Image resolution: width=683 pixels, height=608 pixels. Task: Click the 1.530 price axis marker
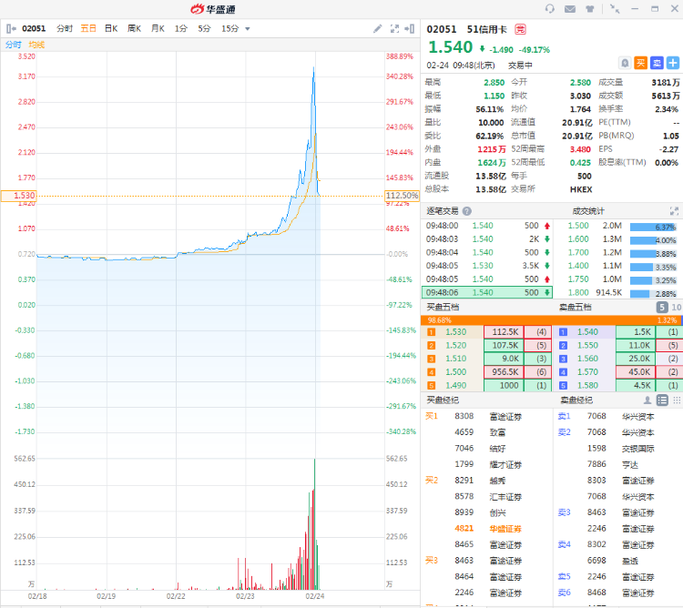[18, 196]
